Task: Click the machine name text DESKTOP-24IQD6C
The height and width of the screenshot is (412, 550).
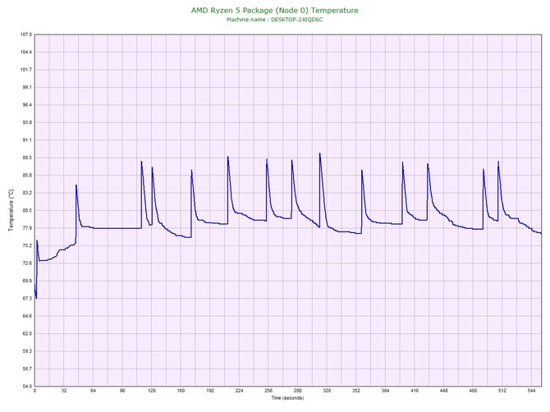Action: pos(296,20)
